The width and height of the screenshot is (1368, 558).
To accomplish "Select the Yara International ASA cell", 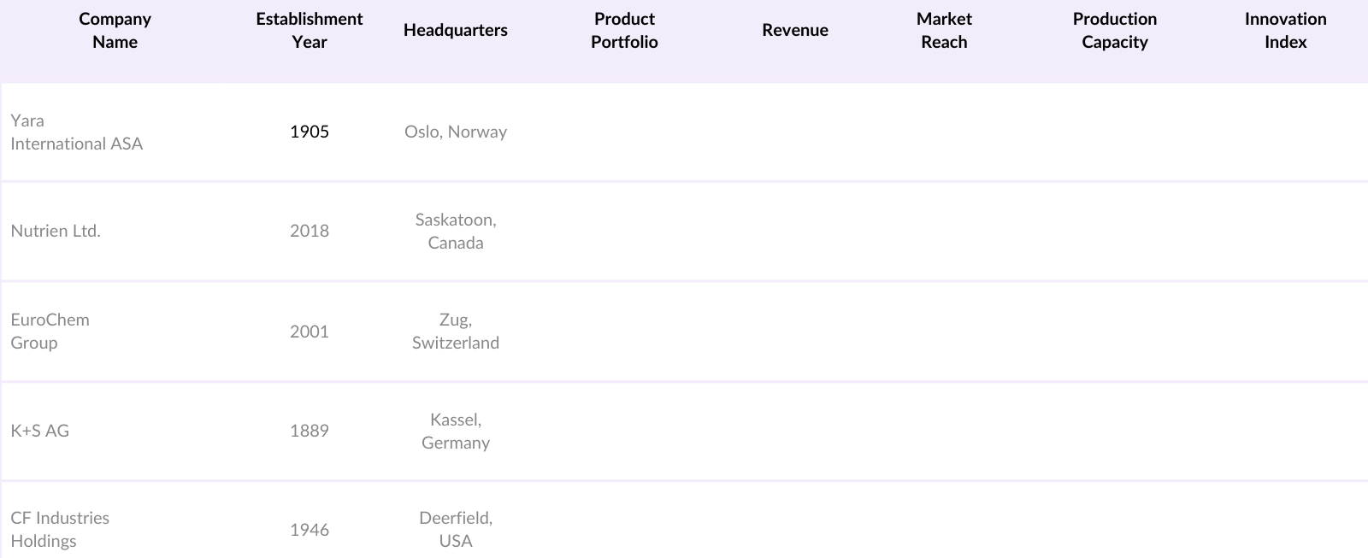I will click(x=76, y=132).
